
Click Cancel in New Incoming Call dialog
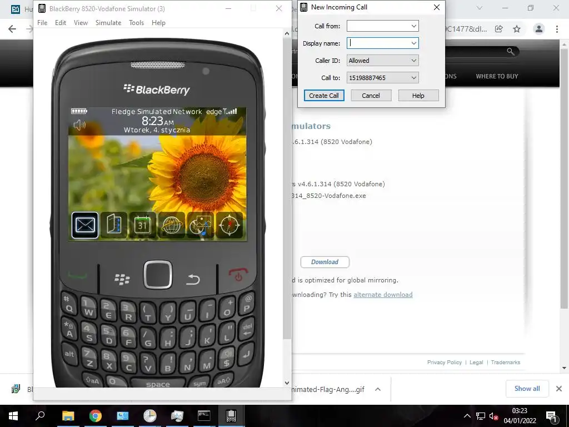371,96
